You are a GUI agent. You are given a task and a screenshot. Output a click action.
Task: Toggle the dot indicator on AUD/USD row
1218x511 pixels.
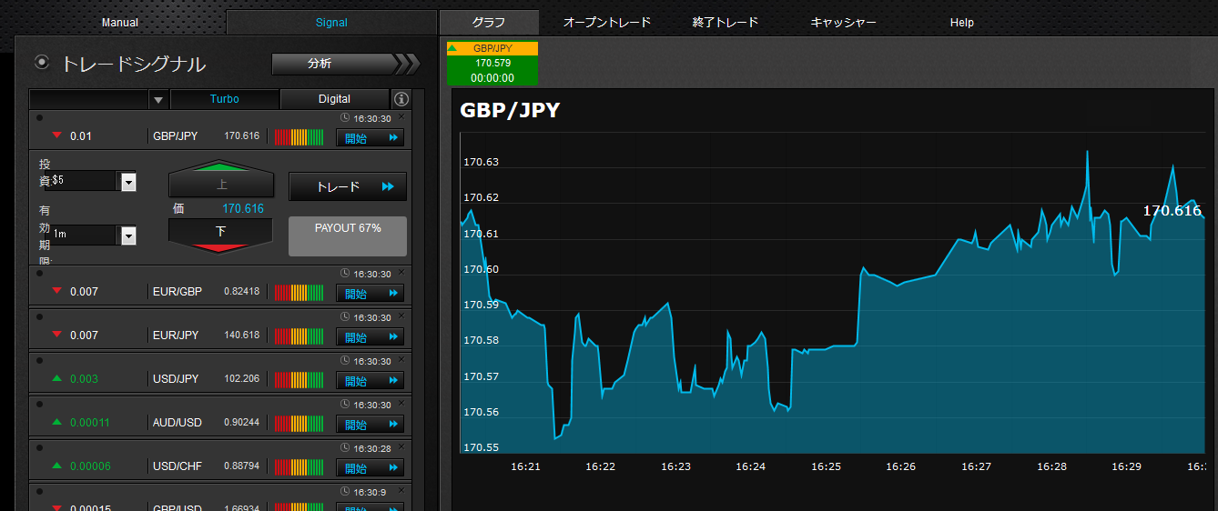coord(39,404)
